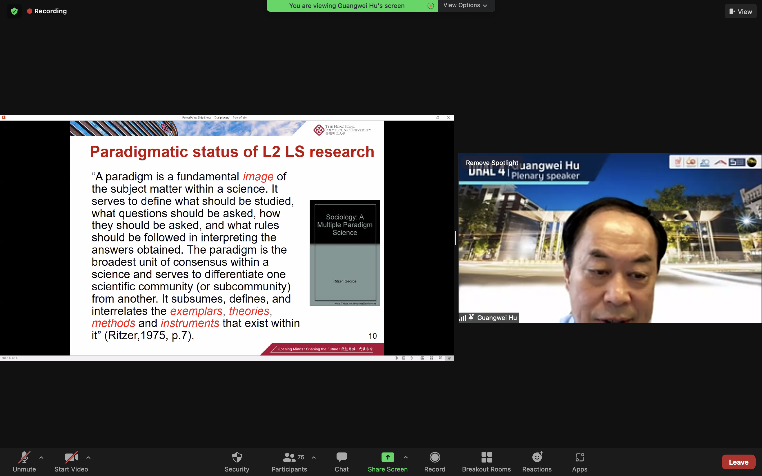The width and height of the screenshot is (762, 476).
Task: Expand video options arrow beside Start Video
Action: tap(88, 457)
